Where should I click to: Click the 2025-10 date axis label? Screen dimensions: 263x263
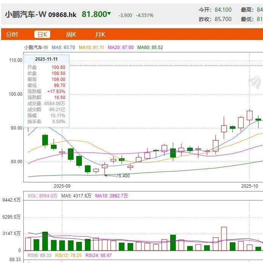249,186
